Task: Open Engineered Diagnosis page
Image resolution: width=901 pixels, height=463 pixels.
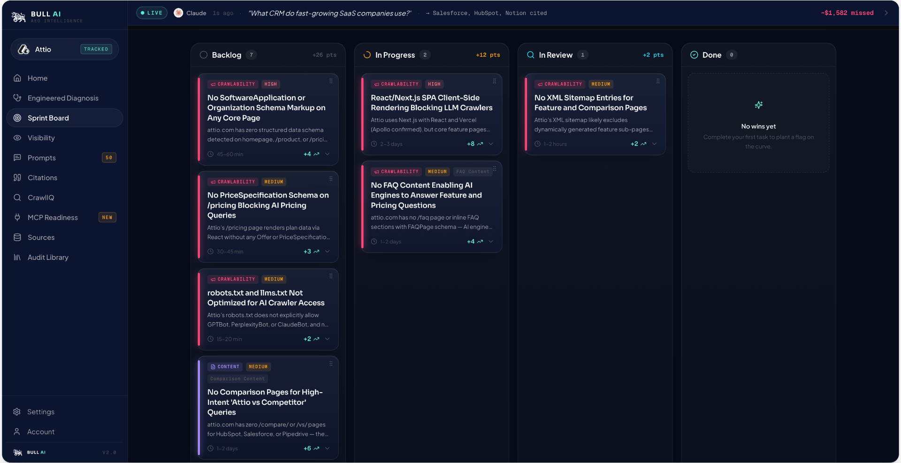Action: 65,98
